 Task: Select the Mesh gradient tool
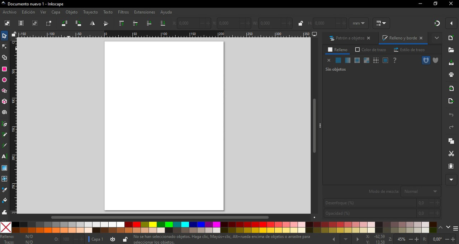click(x=4, y=179)
